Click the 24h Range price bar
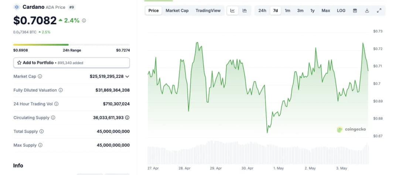The height and width of the screenshot is (175, 399). [x=71, y=45]
